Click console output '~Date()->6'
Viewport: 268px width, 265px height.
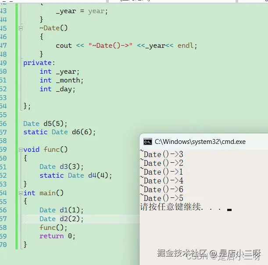pyautogui.click(x=162, y=189)
